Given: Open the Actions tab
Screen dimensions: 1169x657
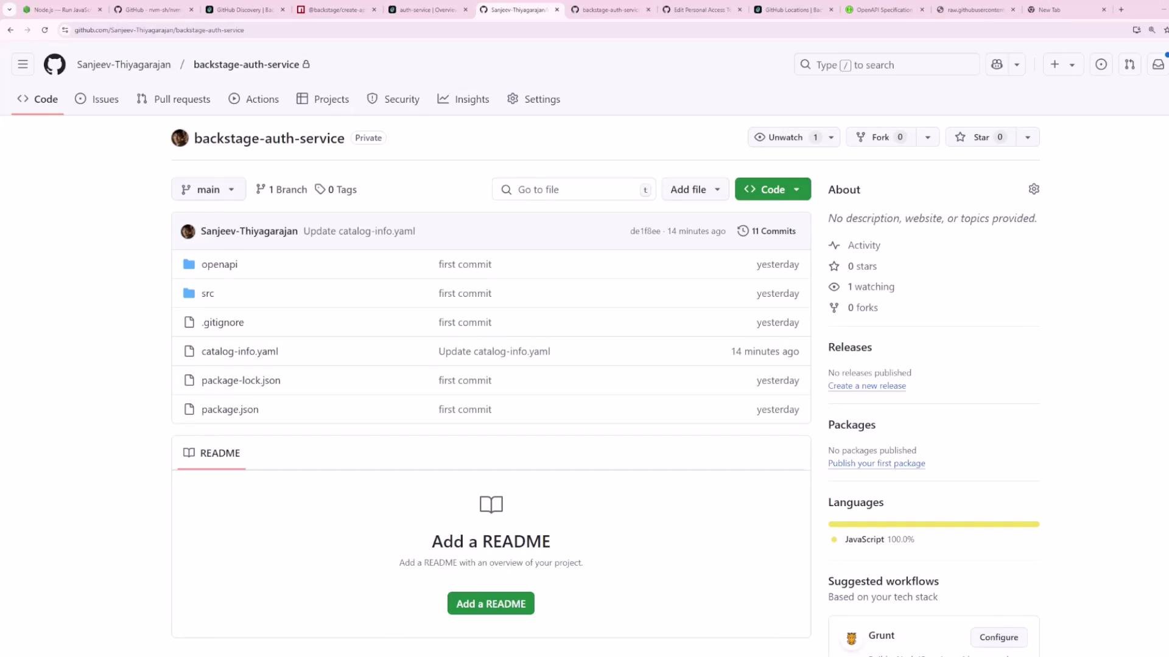Looking at the screenshot, I should (254, 99).
